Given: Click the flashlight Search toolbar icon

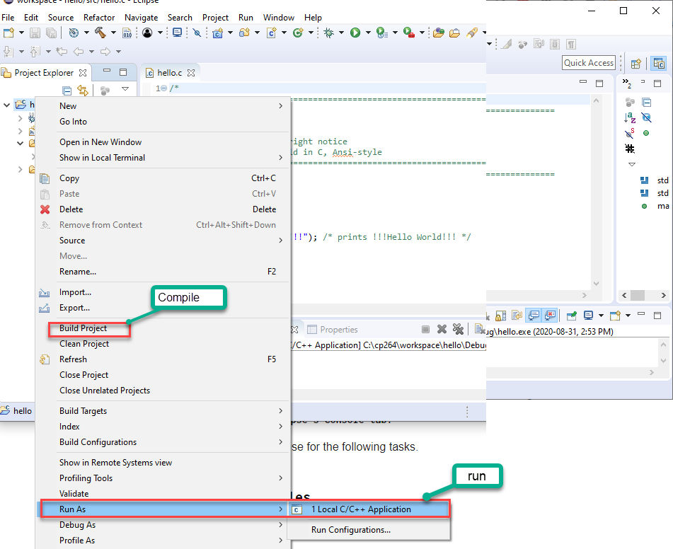Looking at the screenshot, I should point(472,33).
